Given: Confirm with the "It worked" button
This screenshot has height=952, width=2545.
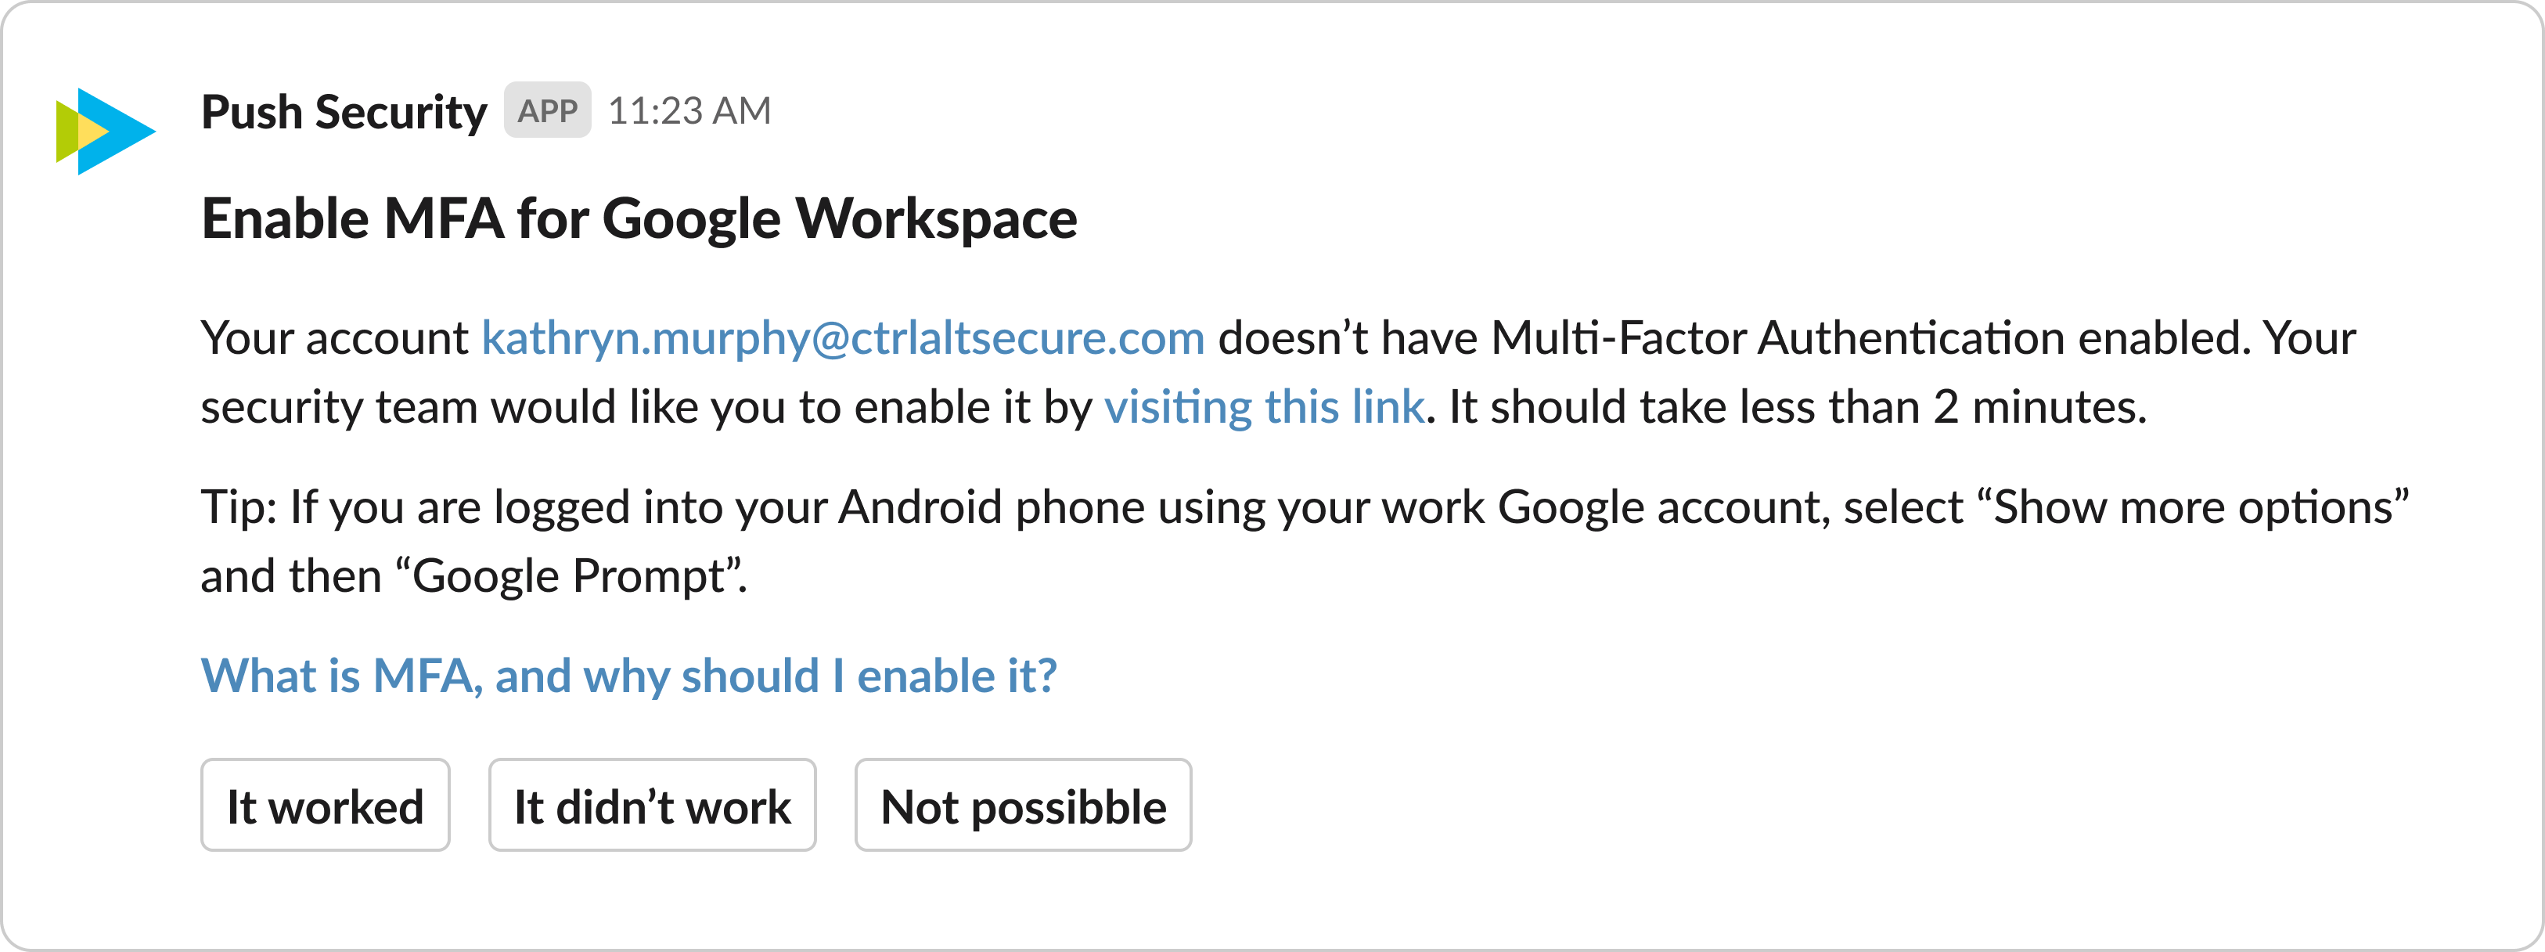Looking at the screenshot, I should point(325,805).
